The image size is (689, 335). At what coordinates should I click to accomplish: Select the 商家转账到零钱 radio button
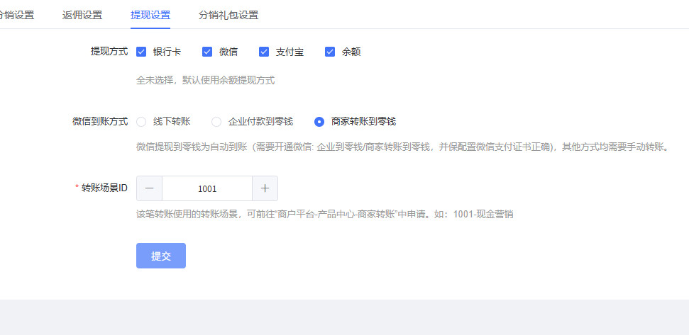click(319, 122)
